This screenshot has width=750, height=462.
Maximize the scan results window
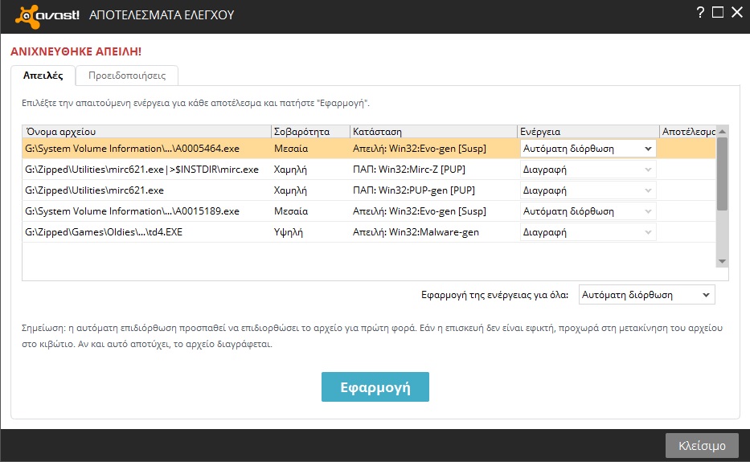pyautogui.click(x=718, y=12)
